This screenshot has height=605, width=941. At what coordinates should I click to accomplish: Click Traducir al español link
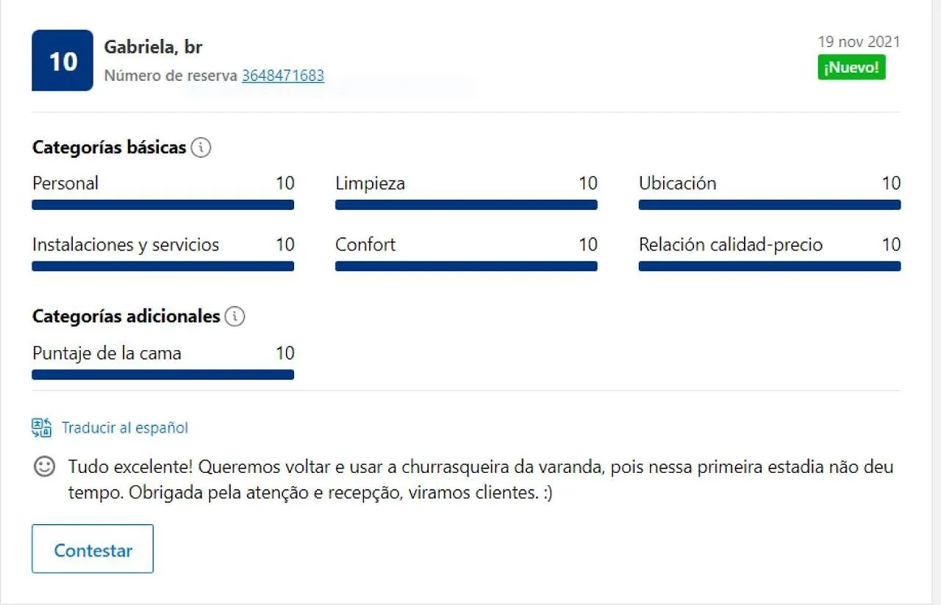[x=125, y=428]
